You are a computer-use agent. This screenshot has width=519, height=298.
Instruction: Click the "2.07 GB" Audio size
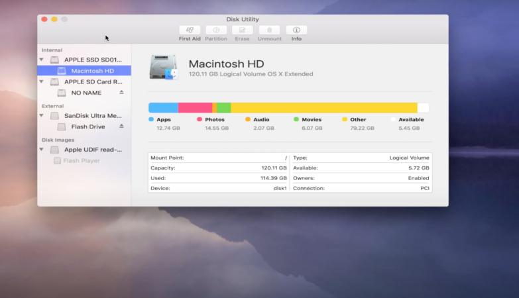pyautogui.click(x=264, y=128)
